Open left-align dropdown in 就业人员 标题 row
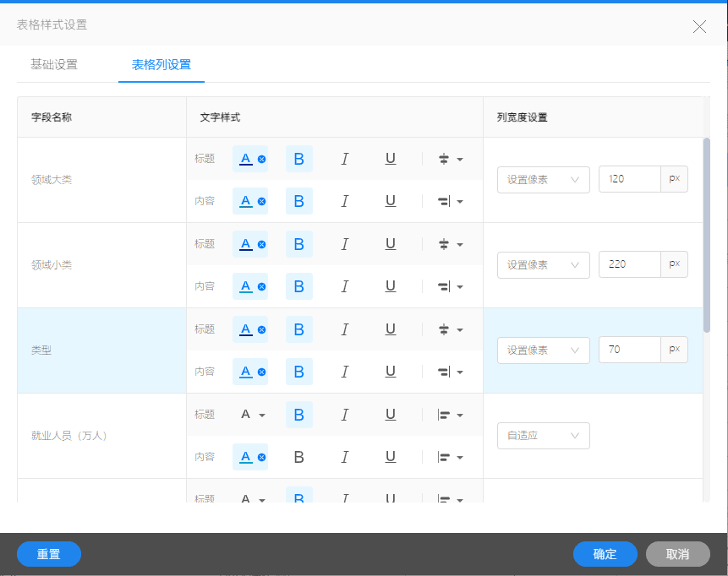Image resolution: width=728 pixels, height=576 pixels. coord(450,415)
